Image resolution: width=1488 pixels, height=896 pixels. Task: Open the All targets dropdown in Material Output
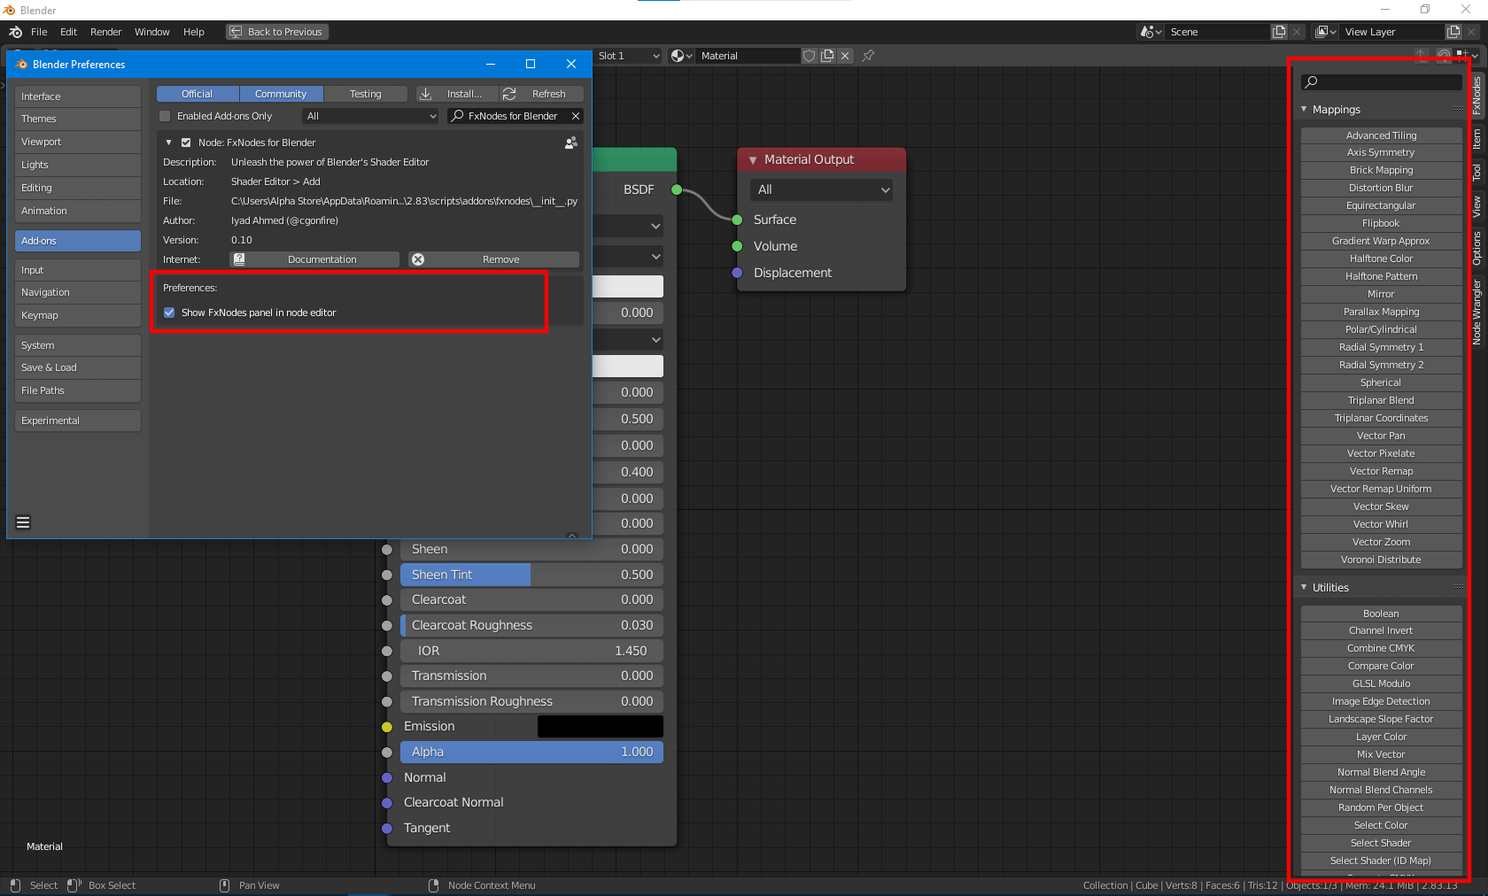pyautogui.click(x=820, y=189)
